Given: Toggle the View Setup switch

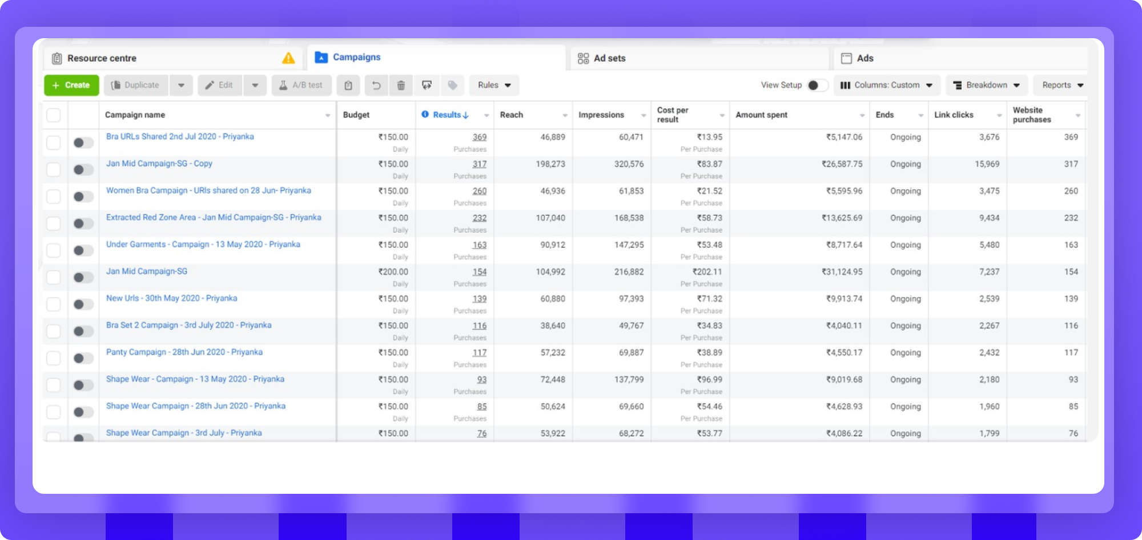Looking at the screenshot, I should [x=817, y=86].
